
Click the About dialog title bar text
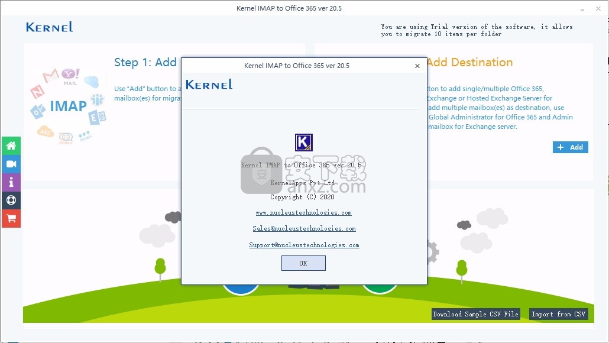297,66
